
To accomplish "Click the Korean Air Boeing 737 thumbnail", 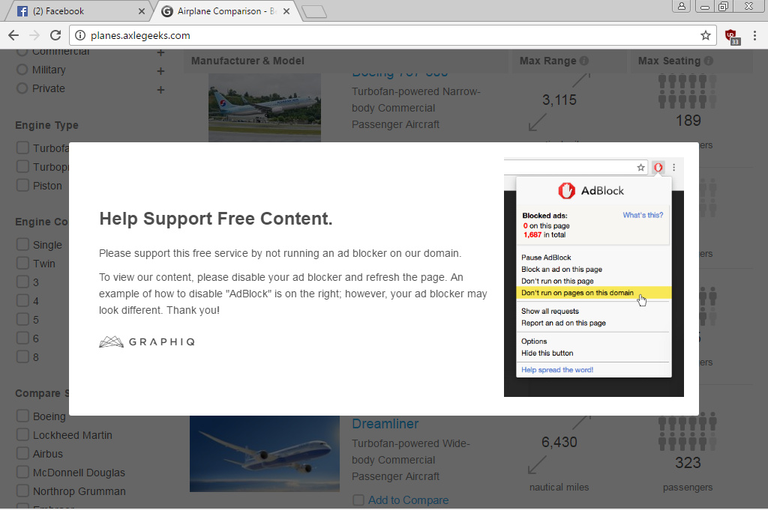I will click(x=265, y=108).
